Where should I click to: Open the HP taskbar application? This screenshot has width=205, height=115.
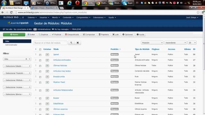click(x=50, y=3)
